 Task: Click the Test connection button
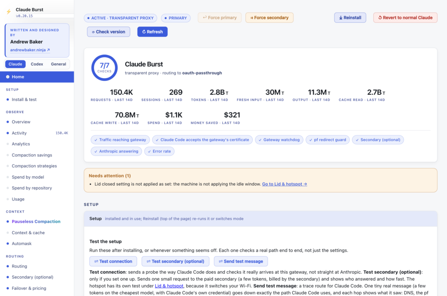point(113,261)
